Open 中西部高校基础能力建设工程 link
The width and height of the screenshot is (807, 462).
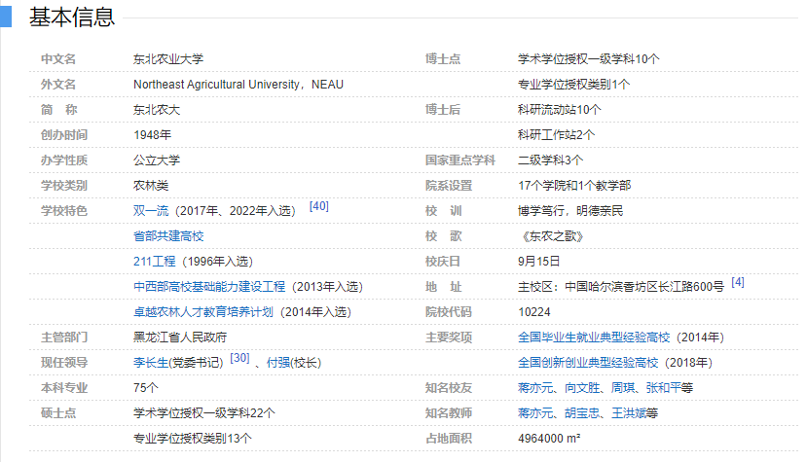[x=209, y=287]
